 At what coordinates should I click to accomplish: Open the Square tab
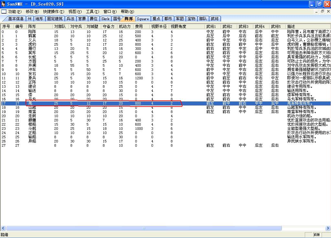tap(143, 19)
